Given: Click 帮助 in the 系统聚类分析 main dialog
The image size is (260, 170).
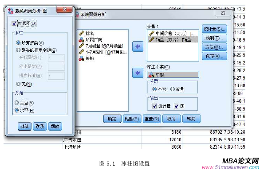Looking at the screenshot, I should pyautogui.click(x=191, y=119).
